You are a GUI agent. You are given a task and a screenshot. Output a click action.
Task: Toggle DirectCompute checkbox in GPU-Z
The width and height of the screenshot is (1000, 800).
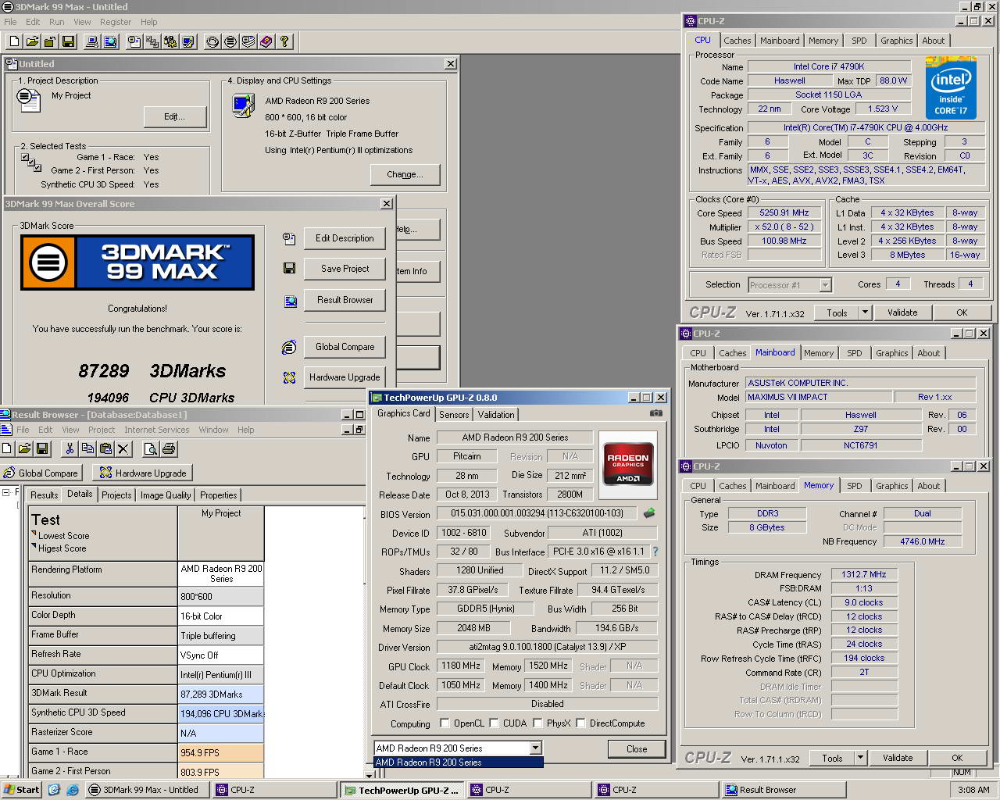pos(580,723)
